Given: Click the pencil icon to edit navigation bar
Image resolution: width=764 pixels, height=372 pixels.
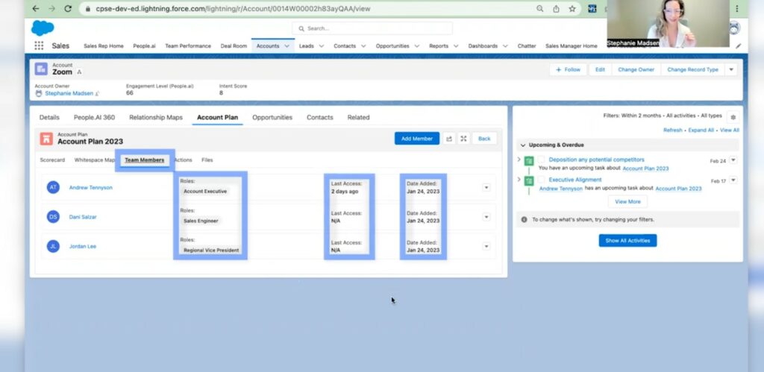Looking at the screenshot, I should (x=738, y=45).
